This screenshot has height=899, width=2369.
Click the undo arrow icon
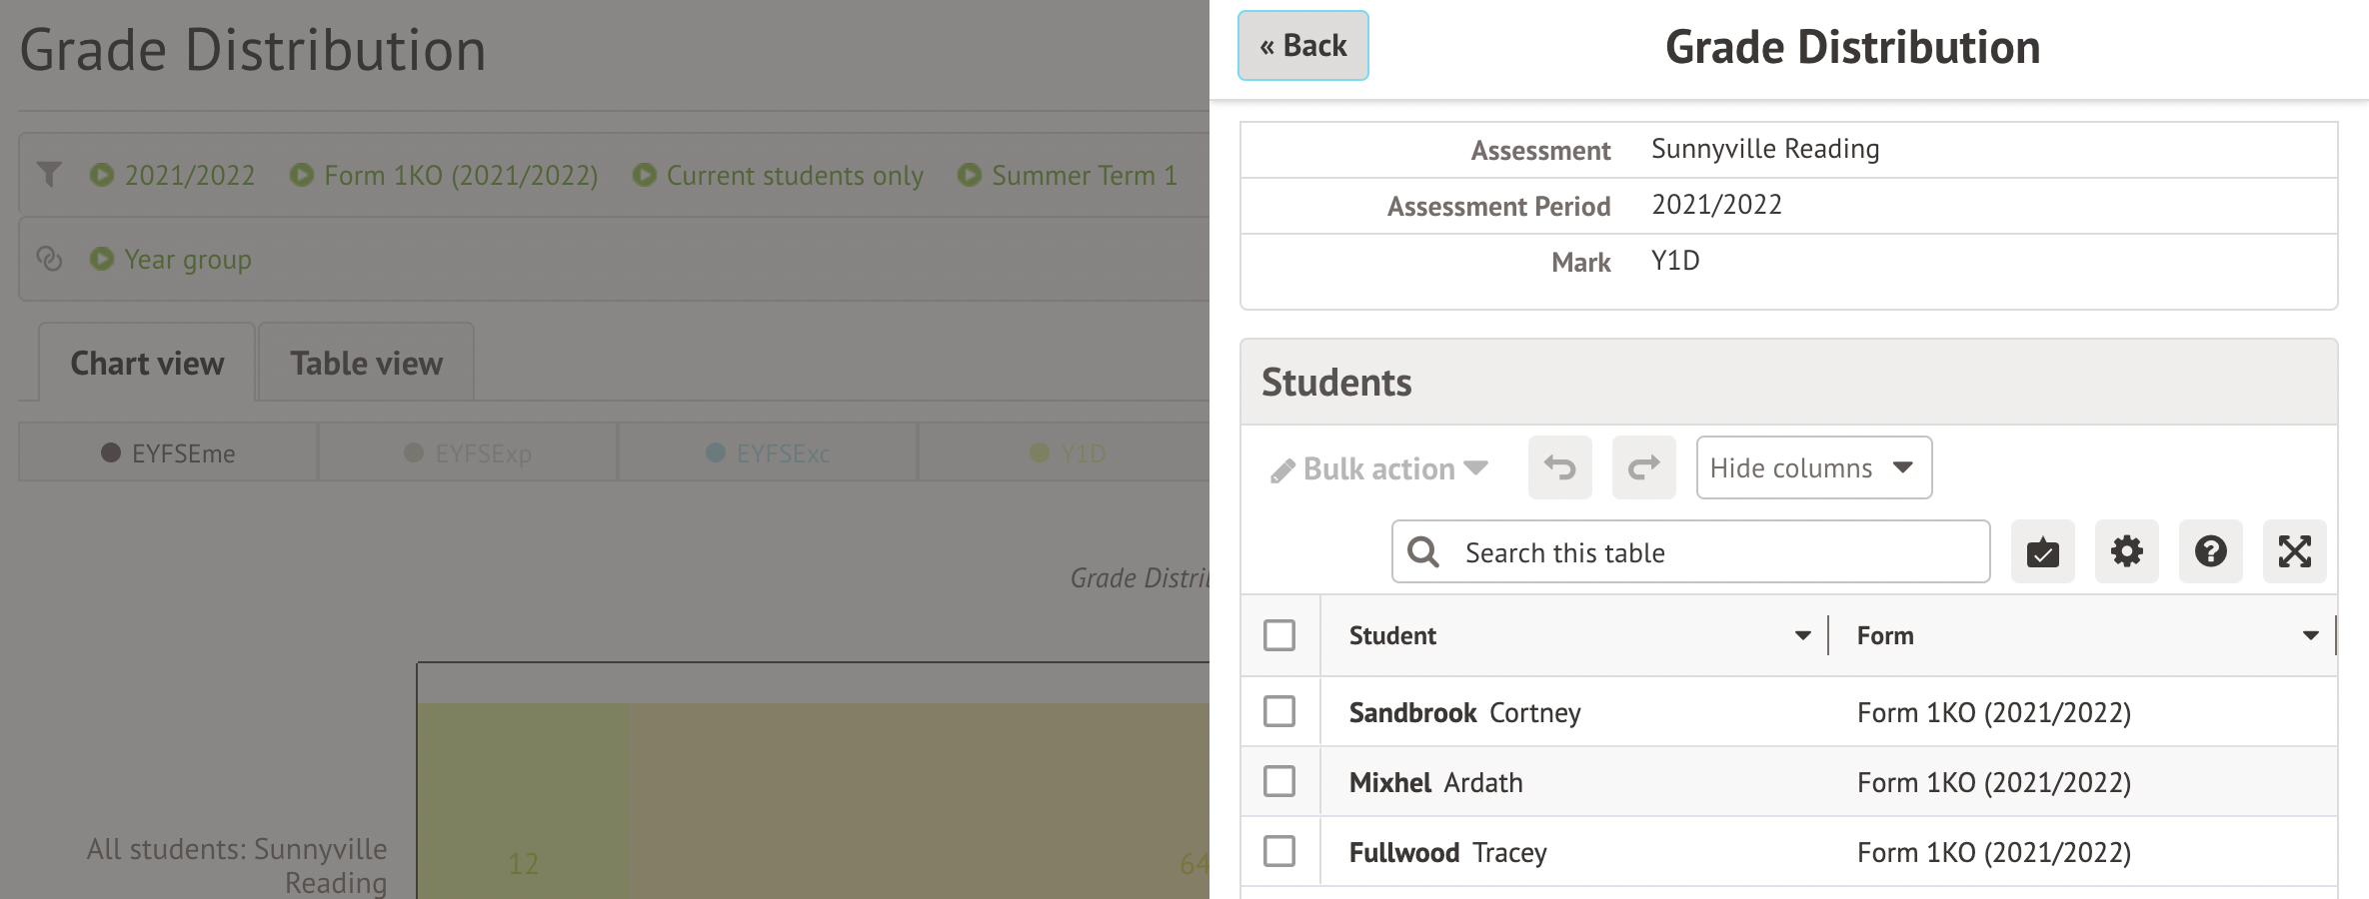[x=1559, y=467]
